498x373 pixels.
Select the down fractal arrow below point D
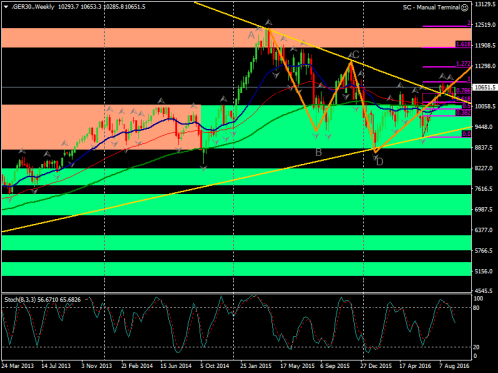(x=374, y=157)
